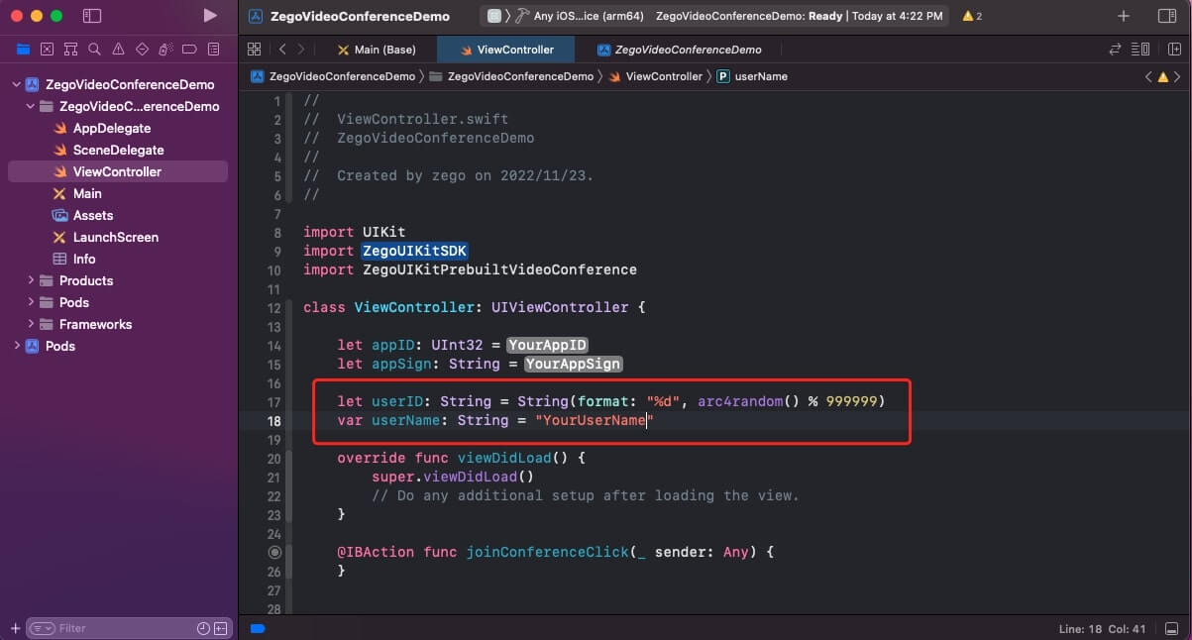The height and width of the screenshot is (640, 1192).
Task: Open the Symbol navigator
Action: point(70,49)
